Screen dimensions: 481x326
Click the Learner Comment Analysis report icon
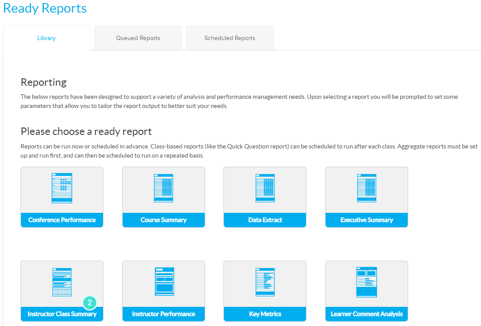(x=367, y=282)
